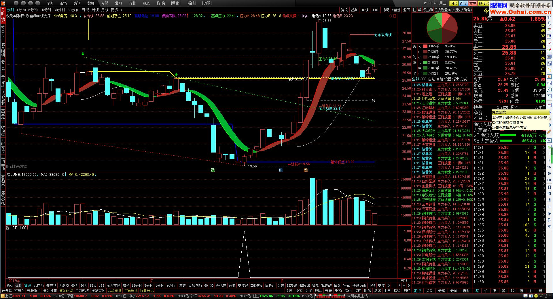The height and width of the screenshot is (299, 553).
Task: Click 浮出 to float the monitor panel
Action: [x=456, y=79]
